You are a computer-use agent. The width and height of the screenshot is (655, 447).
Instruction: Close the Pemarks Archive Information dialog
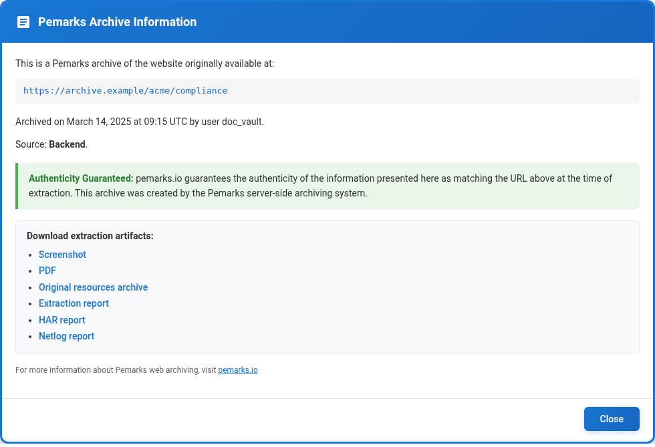coord(612,419)
